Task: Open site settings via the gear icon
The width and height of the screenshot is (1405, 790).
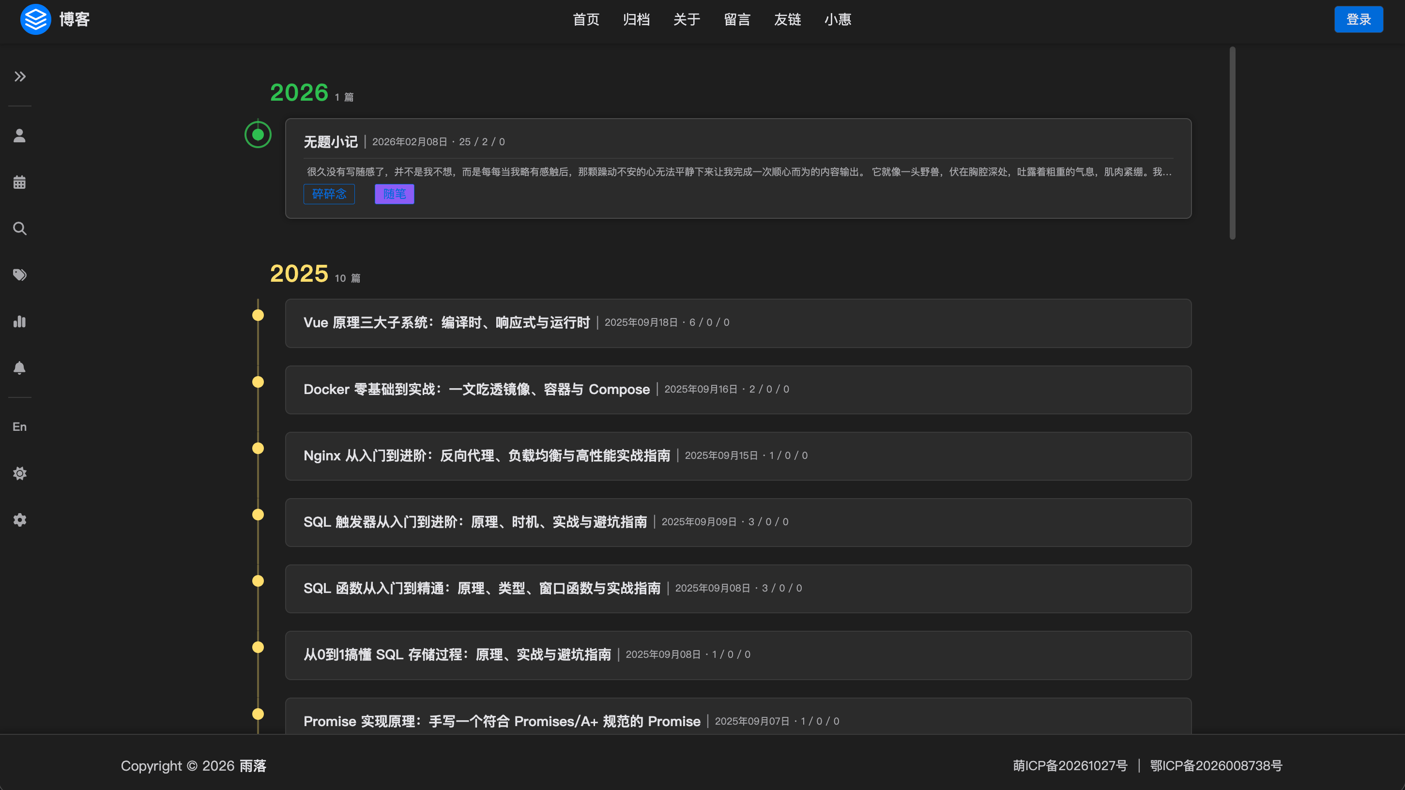Action: [20, 519]
